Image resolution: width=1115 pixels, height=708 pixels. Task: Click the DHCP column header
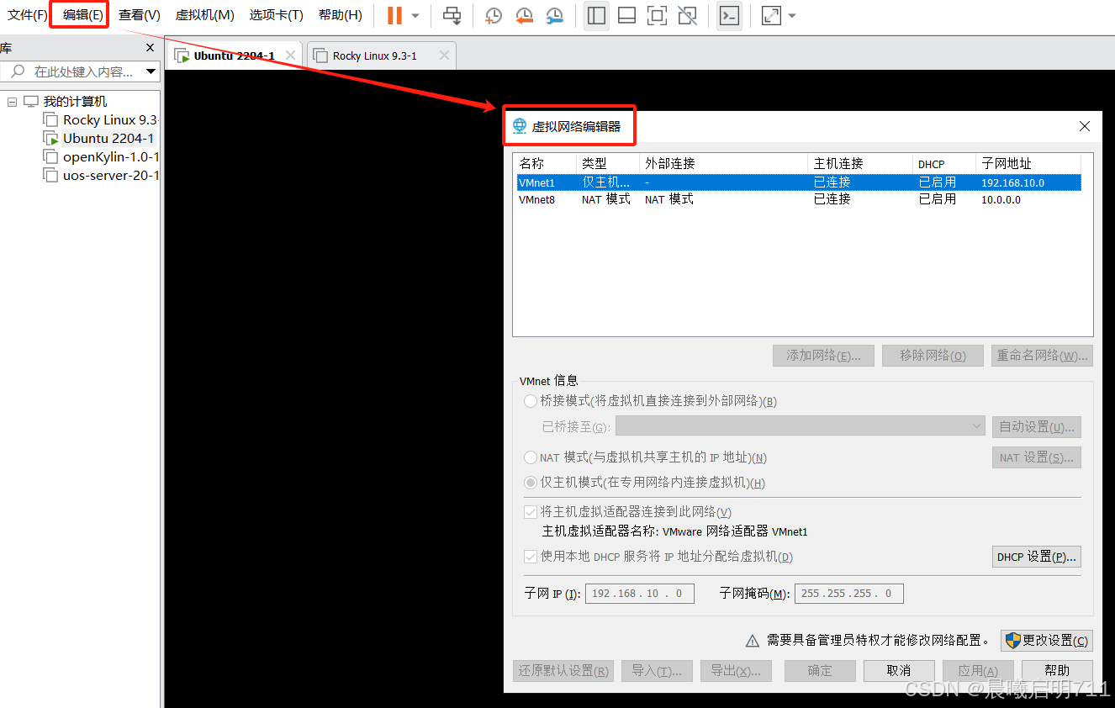(944, 163)
